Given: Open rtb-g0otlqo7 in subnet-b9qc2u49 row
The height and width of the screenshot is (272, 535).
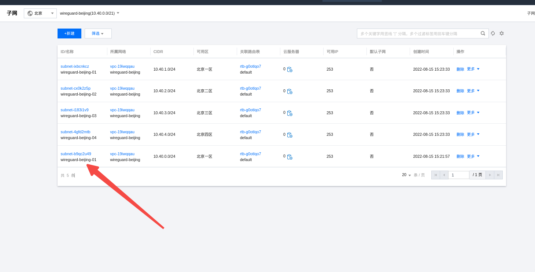Looking at the screenshot, I should pyautogui.click(x=251, y=154).
